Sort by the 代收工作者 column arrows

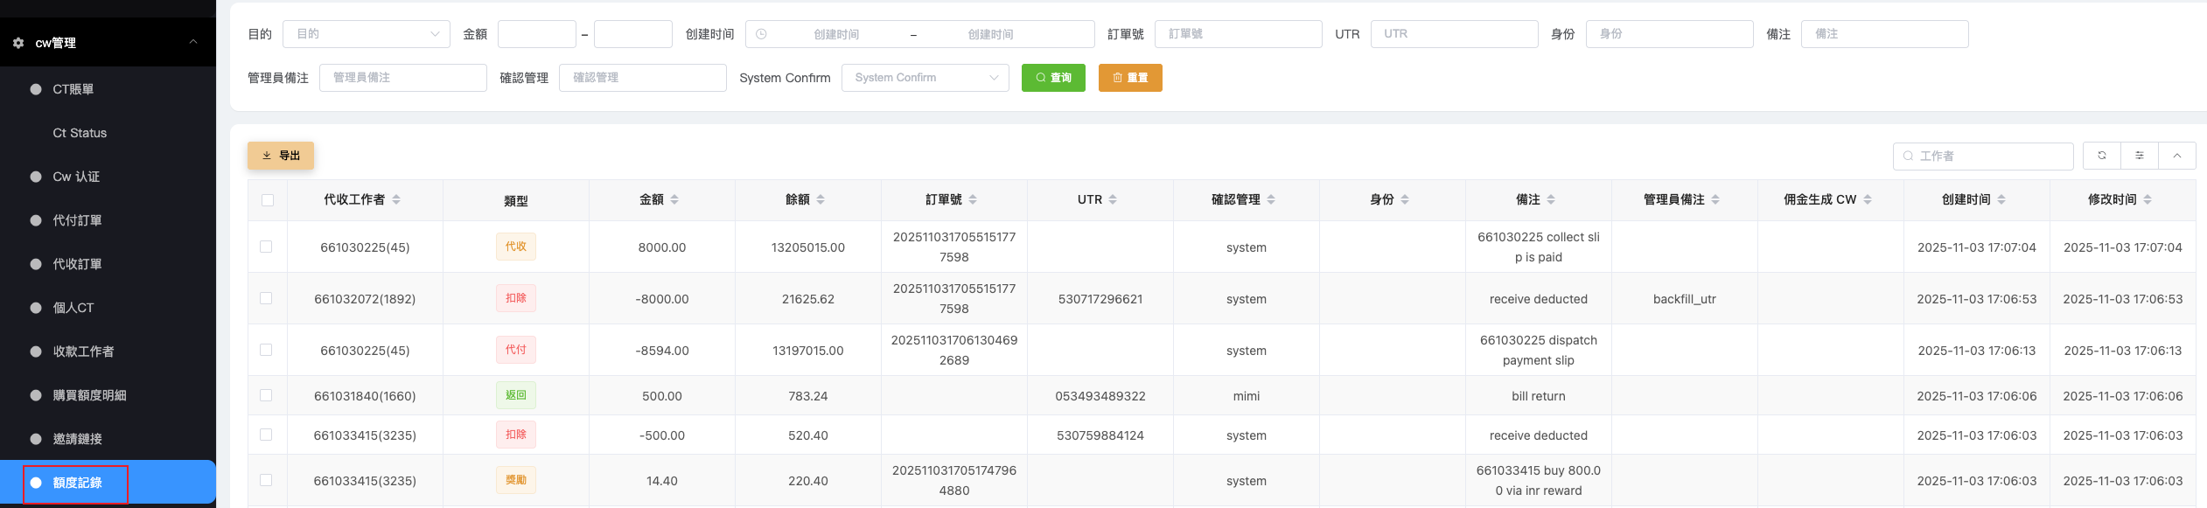(396, 200)
